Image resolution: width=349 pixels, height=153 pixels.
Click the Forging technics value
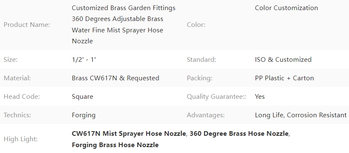tap(84, 115)
